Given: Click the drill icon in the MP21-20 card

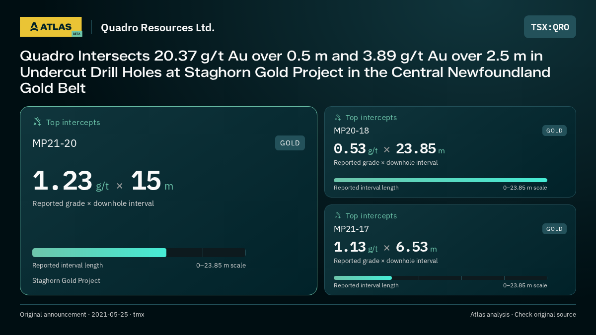Looking at the screenshot, I should (x=37, y=122).
